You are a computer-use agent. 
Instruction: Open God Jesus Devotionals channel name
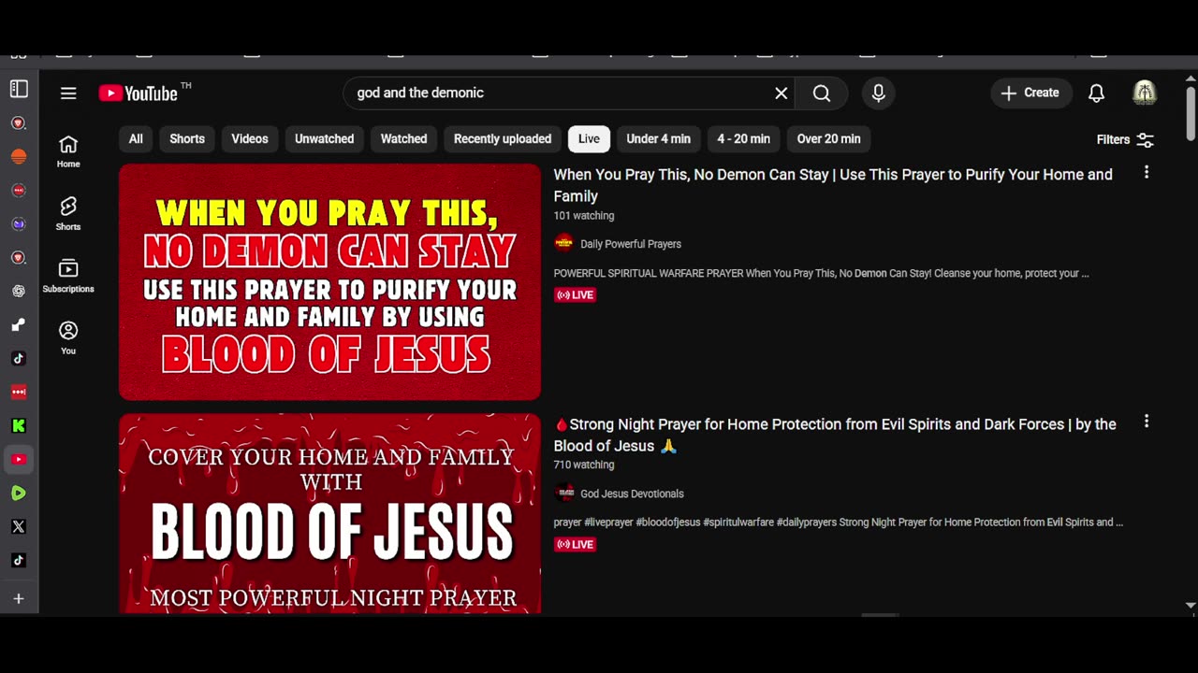(632, 494)
